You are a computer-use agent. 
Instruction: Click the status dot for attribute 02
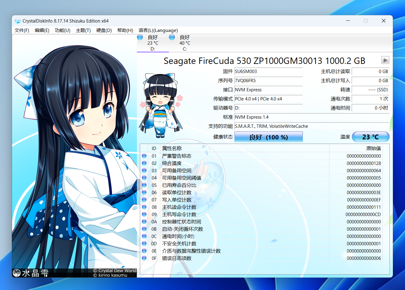144,163
